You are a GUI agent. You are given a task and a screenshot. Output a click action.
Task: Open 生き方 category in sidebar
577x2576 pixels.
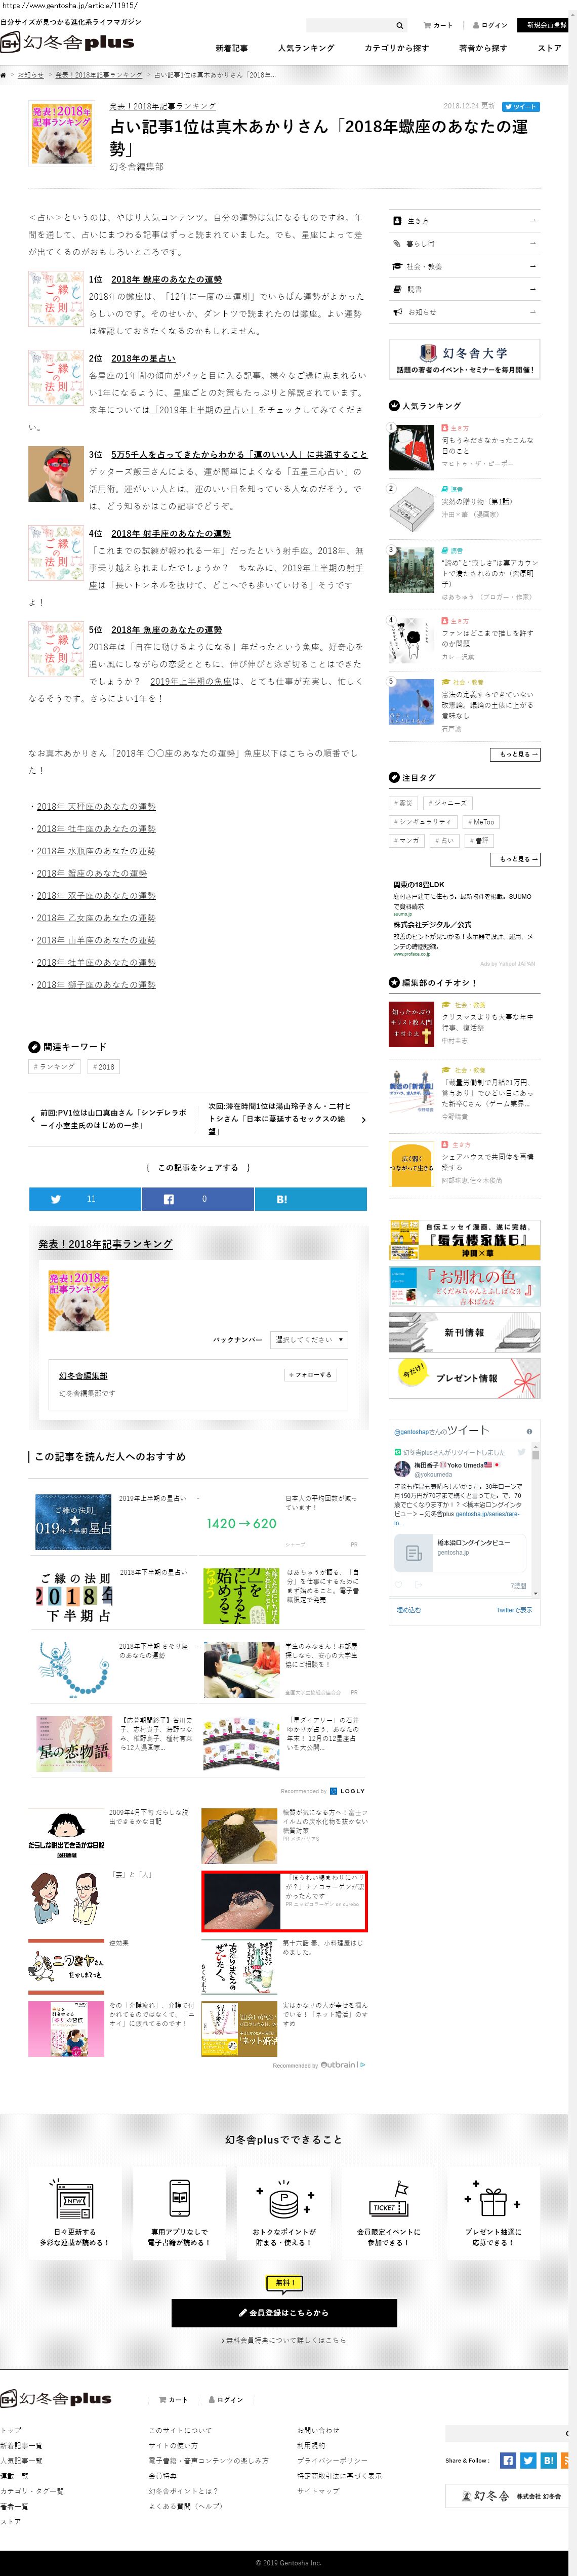465,221
